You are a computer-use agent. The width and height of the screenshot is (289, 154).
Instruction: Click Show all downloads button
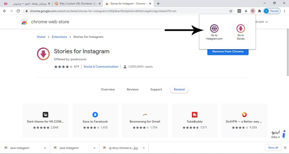coord(273,148)
